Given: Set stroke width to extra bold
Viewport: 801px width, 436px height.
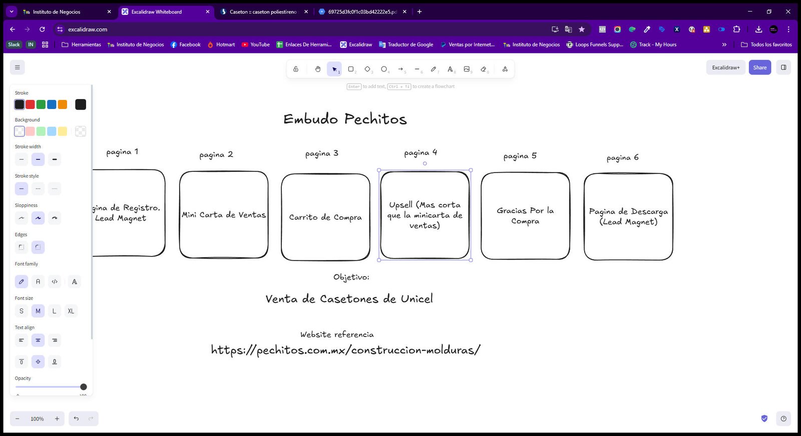Looking at the screenshot, I should 55,159.
